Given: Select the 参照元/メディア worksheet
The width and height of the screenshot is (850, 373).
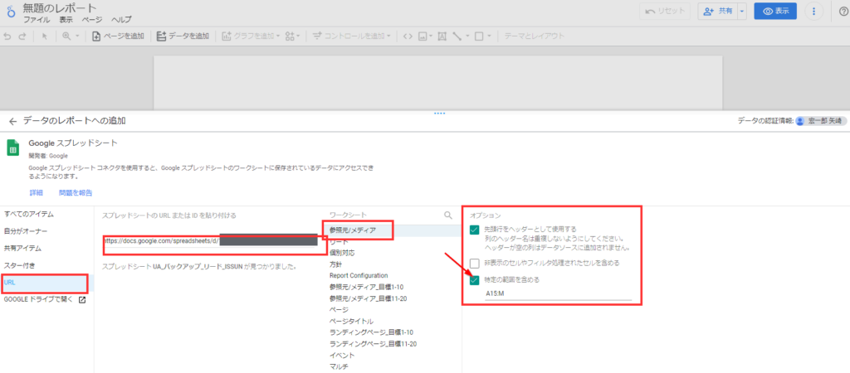Looking at the screenshot, I should click(x=352, y=230).
